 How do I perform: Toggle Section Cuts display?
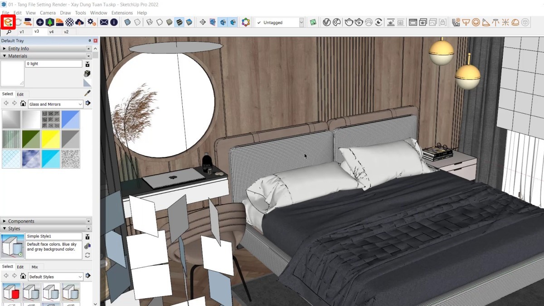point(223,22)
